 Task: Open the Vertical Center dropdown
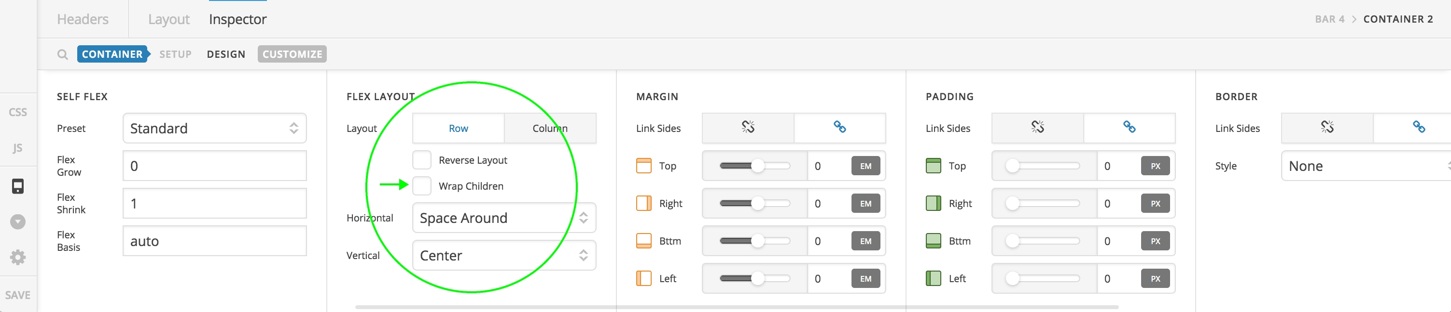(x=503, y=256)
